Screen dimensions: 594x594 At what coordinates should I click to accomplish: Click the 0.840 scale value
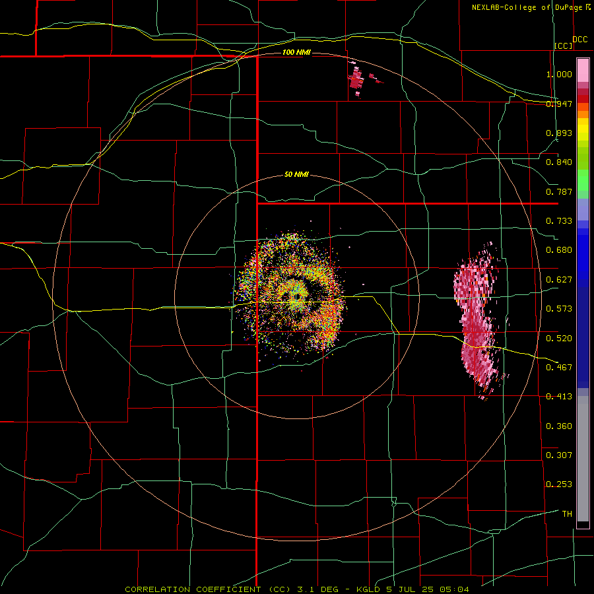pyautogui.click(x=559, y=162)
